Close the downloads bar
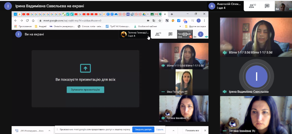 205,130
